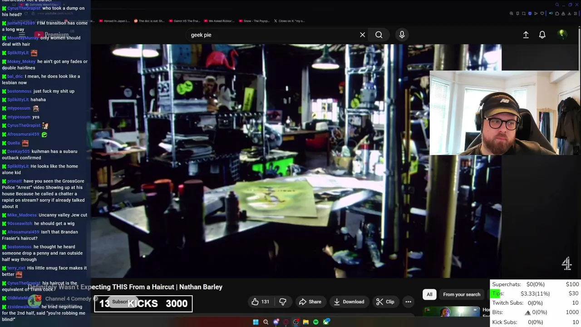Click the 'Twitch Subs:' goal label
Image resolution: width=581 pixels, height=327 pixels.
click(x=507, y=303)
